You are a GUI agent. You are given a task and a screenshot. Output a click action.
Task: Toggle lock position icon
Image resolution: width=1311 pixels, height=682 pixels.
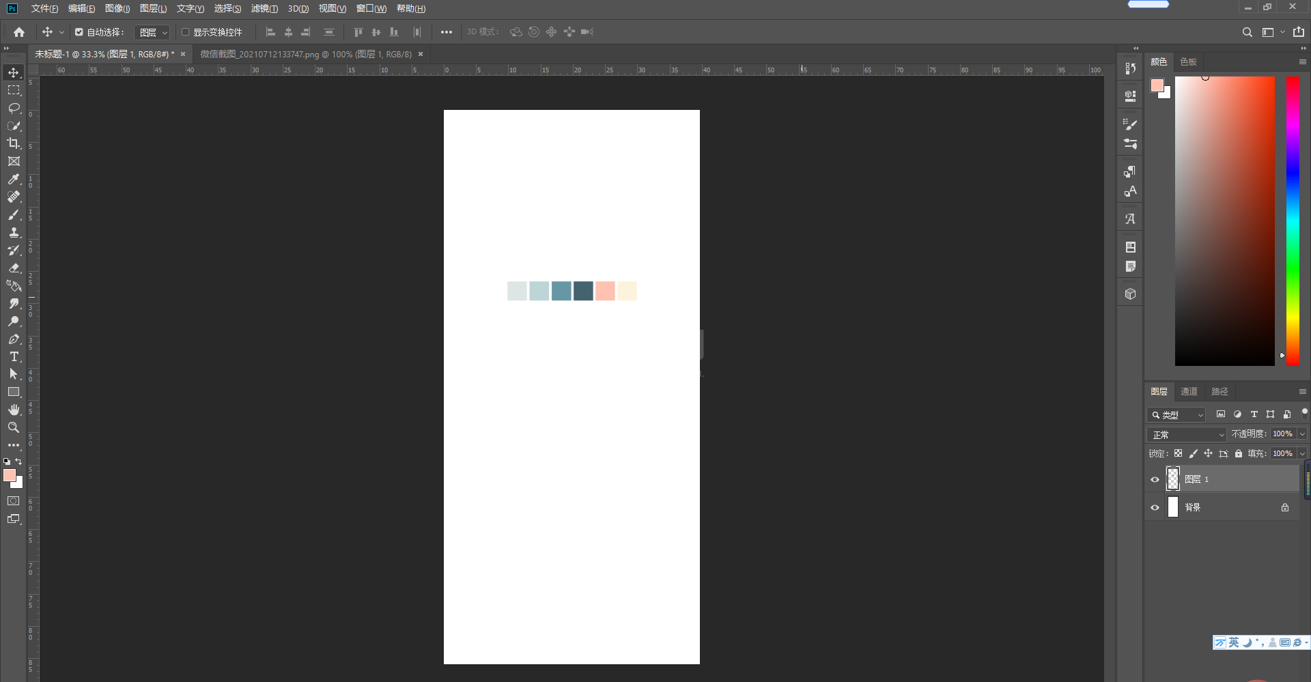tap(1208, 453)
